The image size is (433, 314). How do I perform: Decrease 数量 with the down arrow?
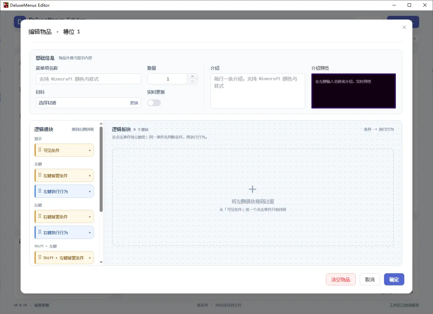(192, 81)
